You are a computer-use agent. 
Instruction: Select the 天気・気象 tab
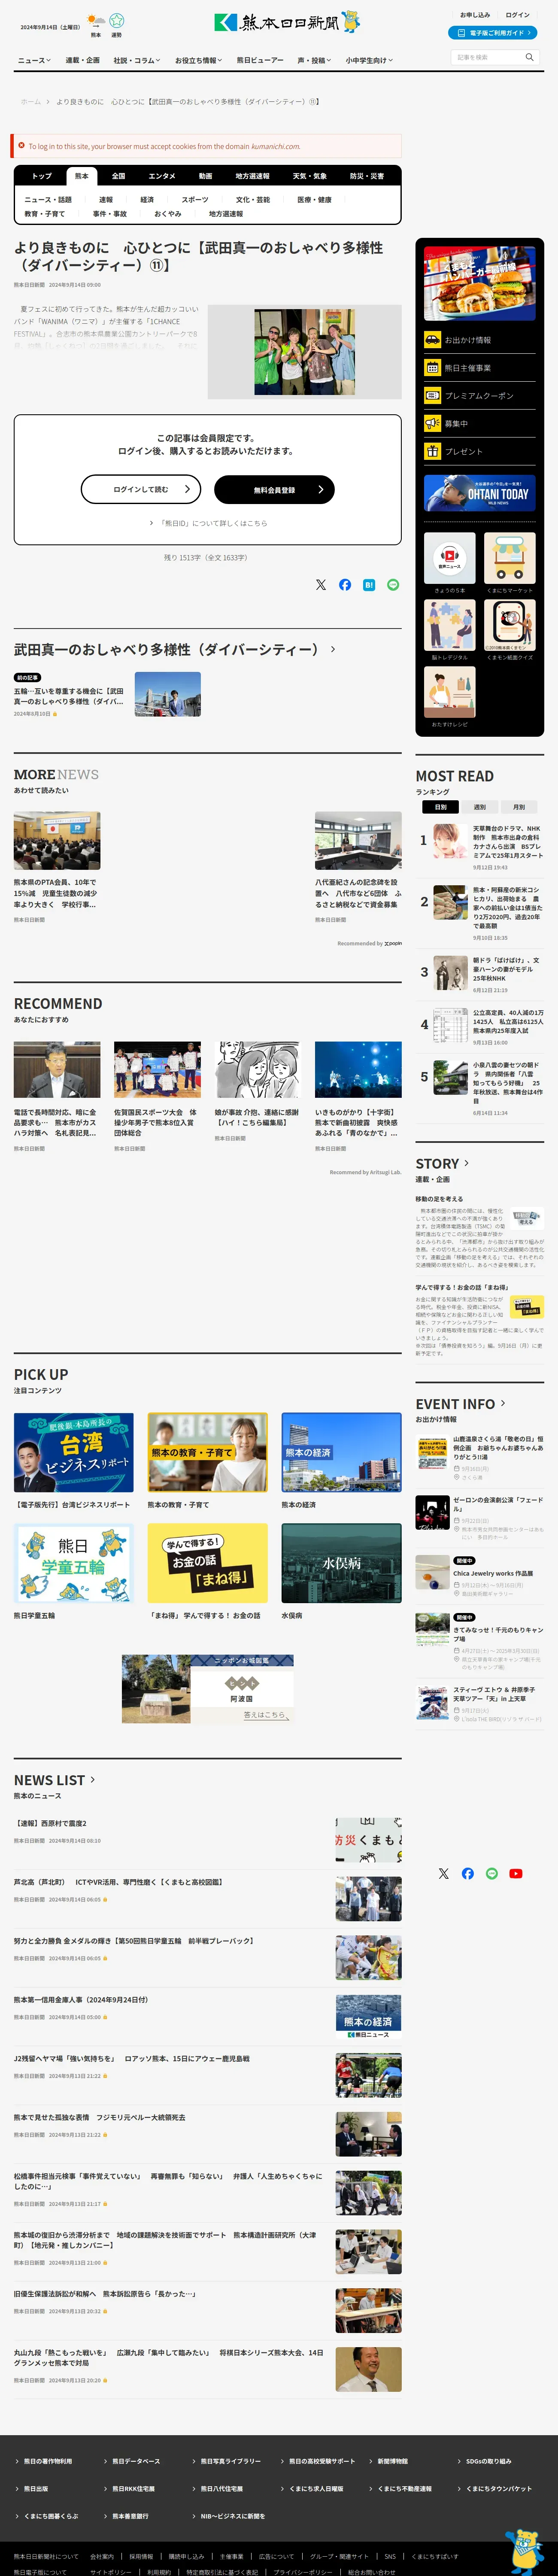[310, 176]
